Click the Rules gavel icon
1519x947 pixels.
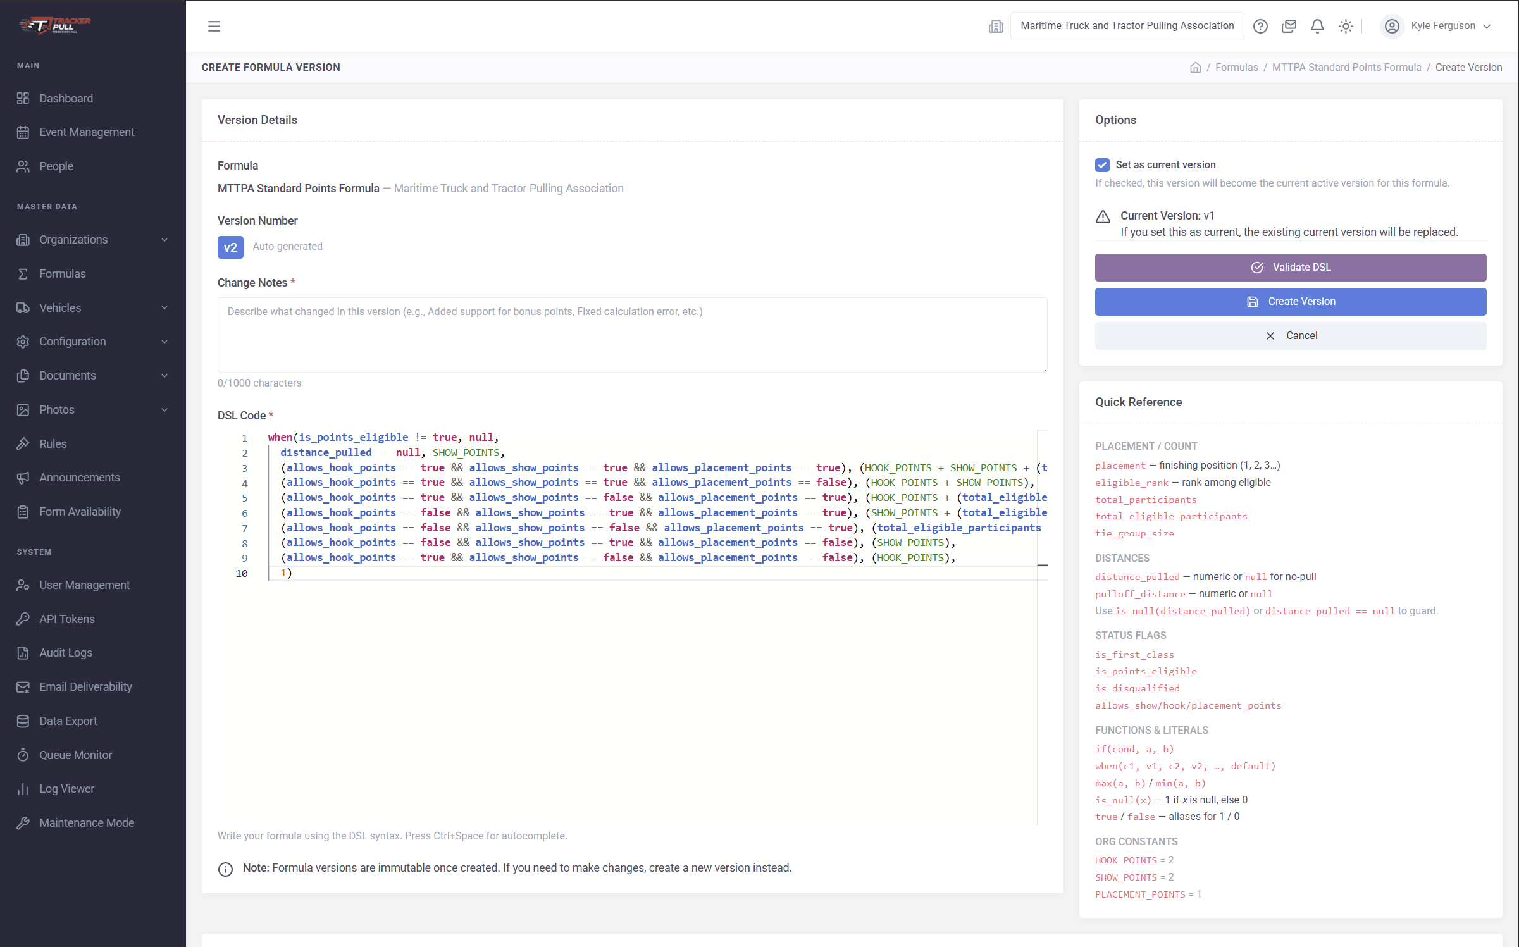tap(23, 443)
